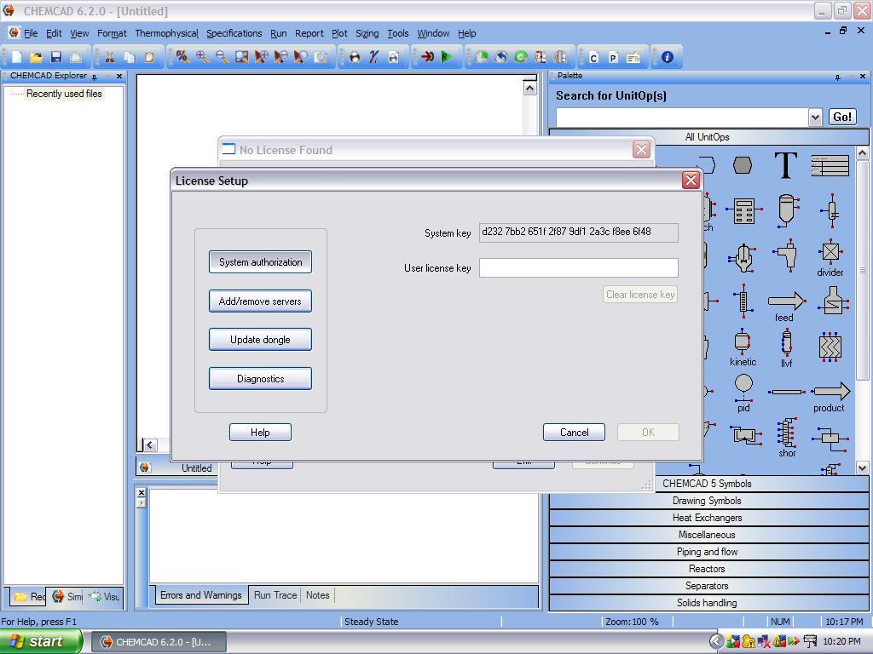Click the Windows start button
This screenshot has height=654, width=873.
[x=40, y=641]
